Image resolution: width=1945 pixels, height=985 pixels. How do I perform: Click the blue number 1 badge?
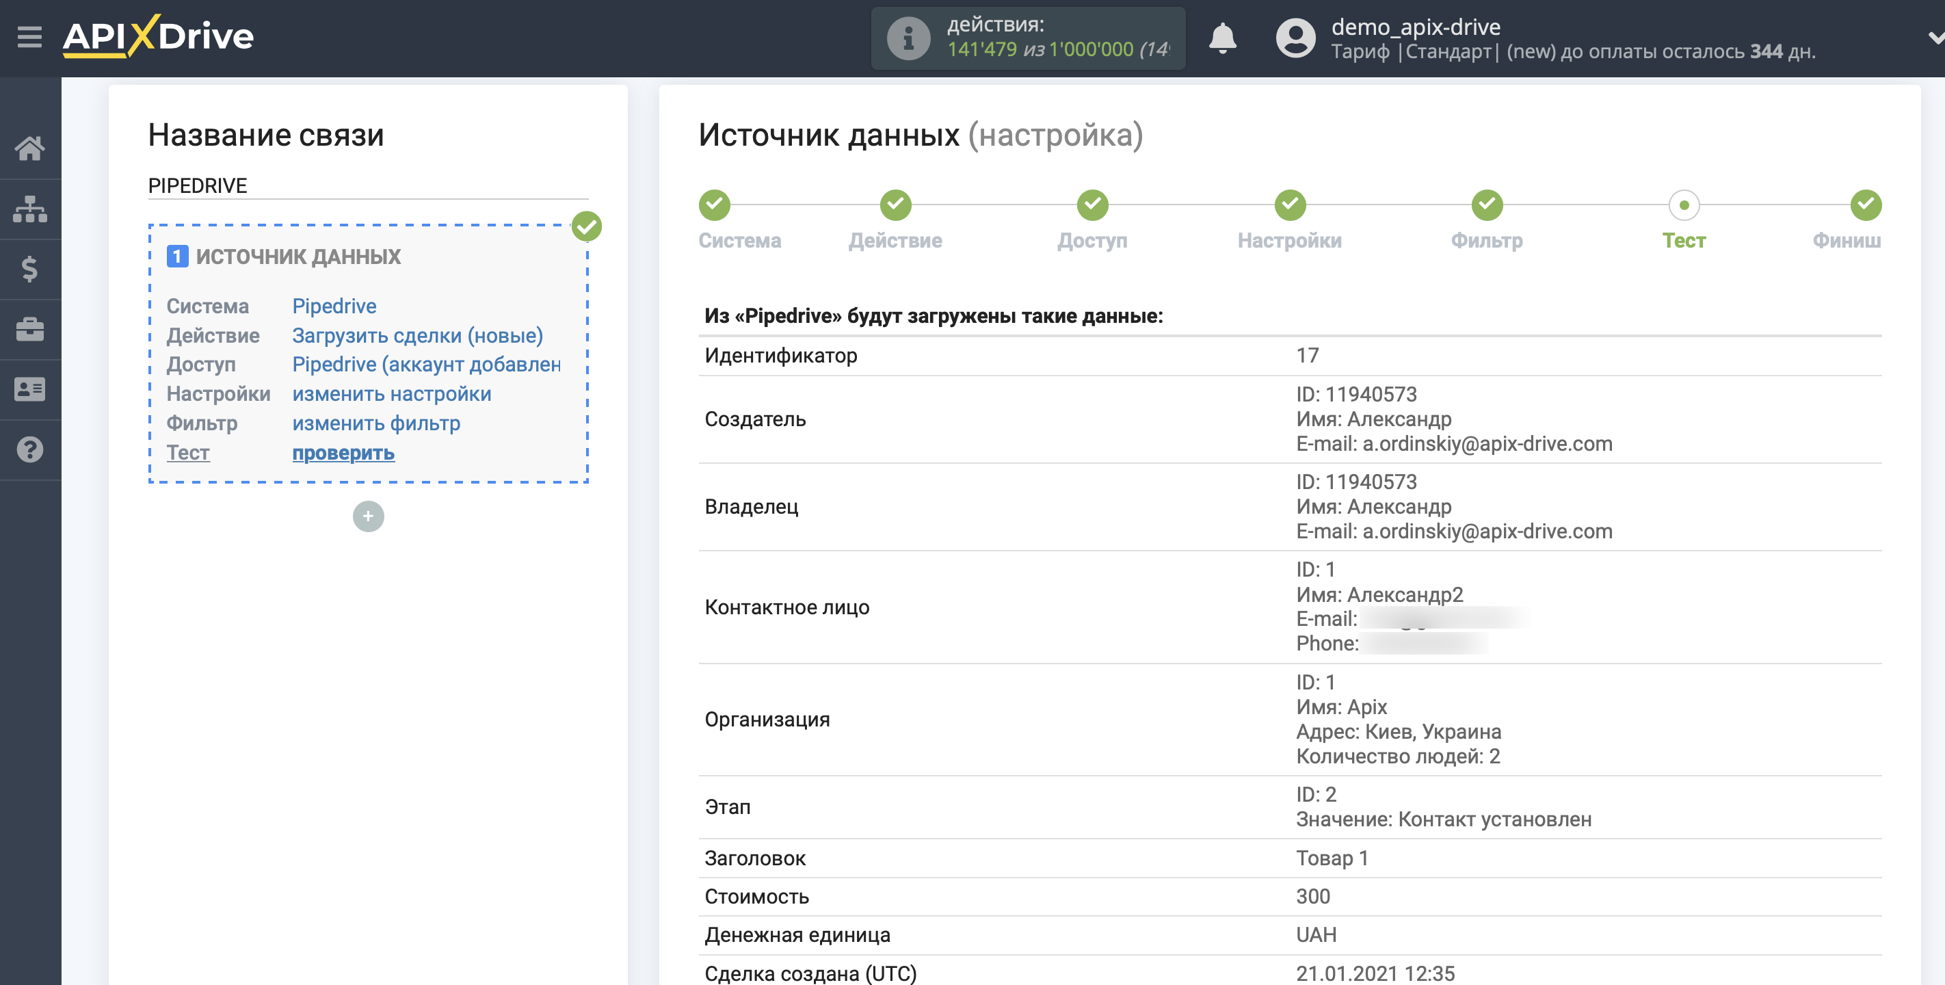(176, 256)
